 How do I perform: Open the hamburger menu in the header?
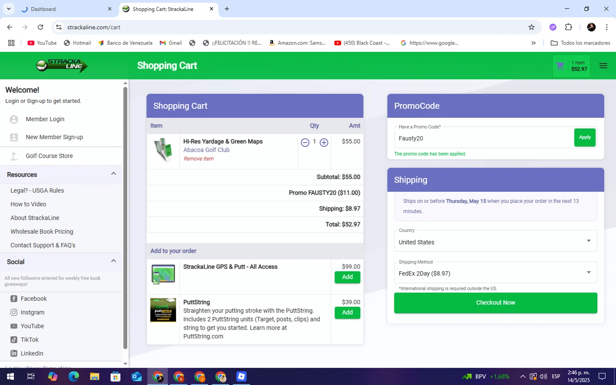click(603, 66)
